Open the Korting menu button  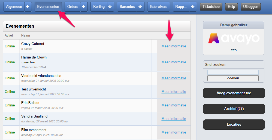(x=99, y=7)
